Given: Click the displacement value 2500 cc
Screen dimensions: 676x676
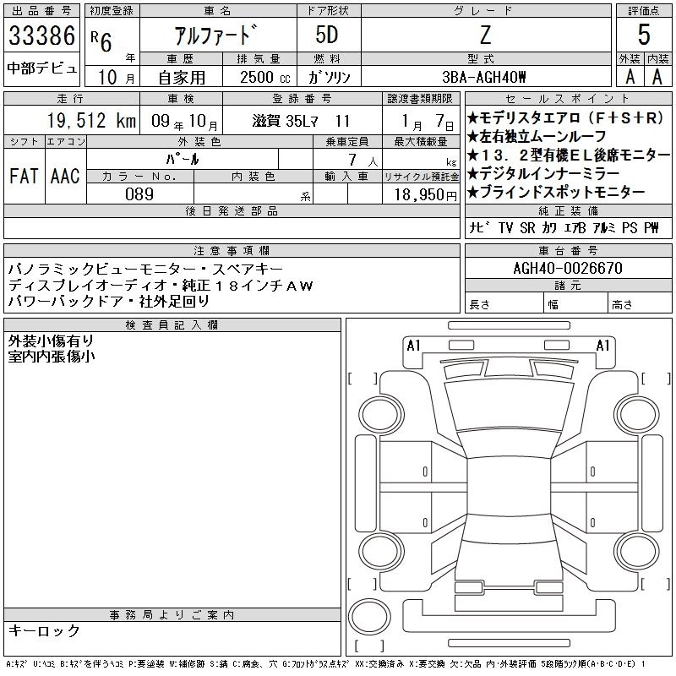Looking at the screenshot, I should (264, 78).
